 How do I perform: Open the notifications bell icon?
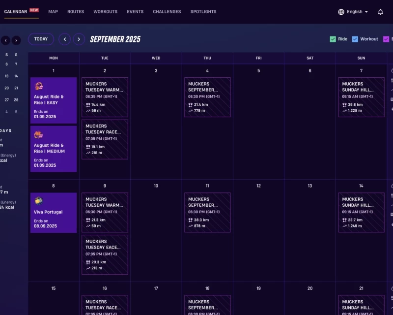(x=380, y=11)
